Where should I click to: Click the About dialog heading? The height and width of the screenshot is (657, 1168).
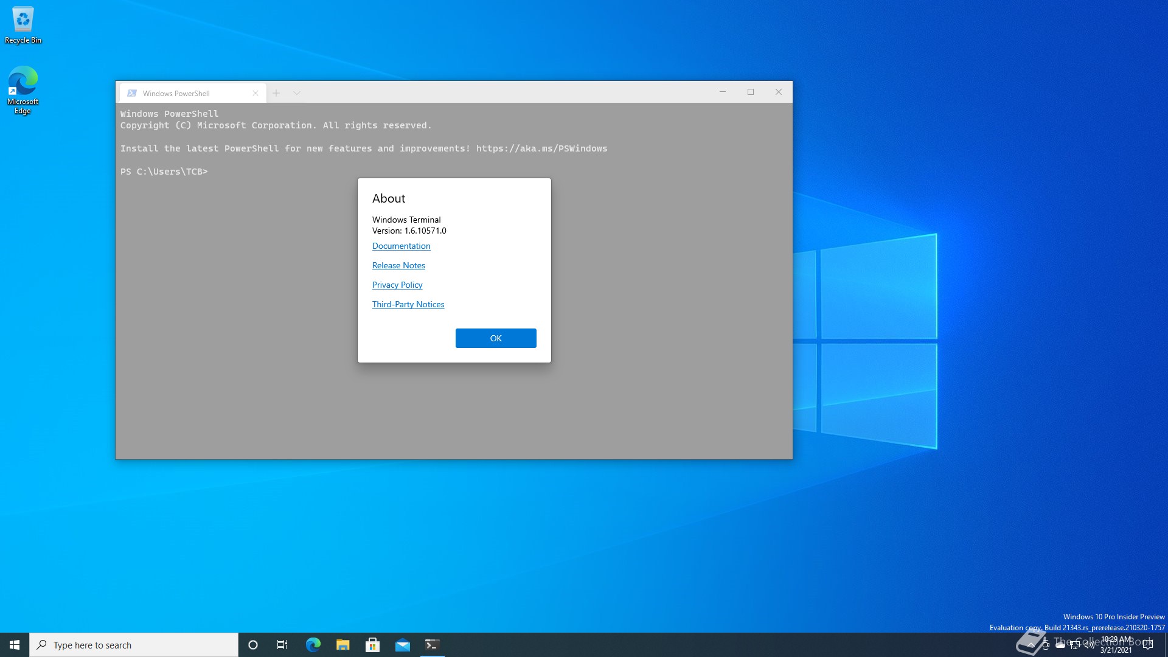point(389,198)
